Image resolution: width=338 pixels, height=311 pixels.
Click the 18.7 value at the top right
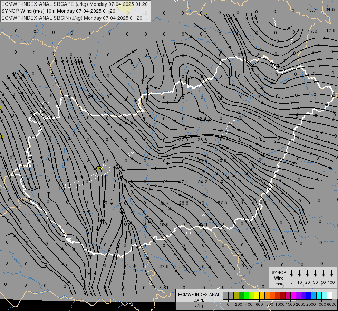click(x=311, y=10)
